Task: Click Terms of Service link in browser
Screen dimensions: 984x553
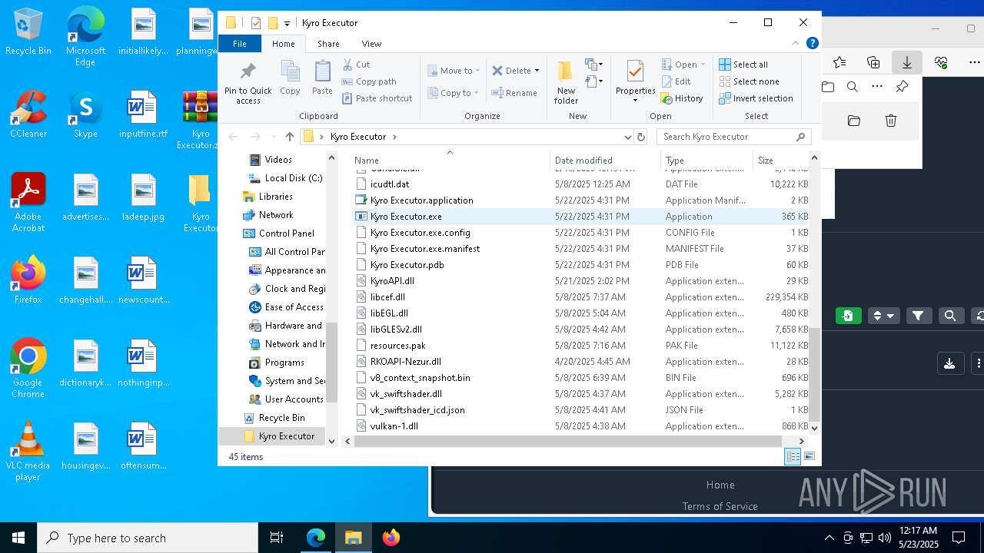Action: click(720, 506)
